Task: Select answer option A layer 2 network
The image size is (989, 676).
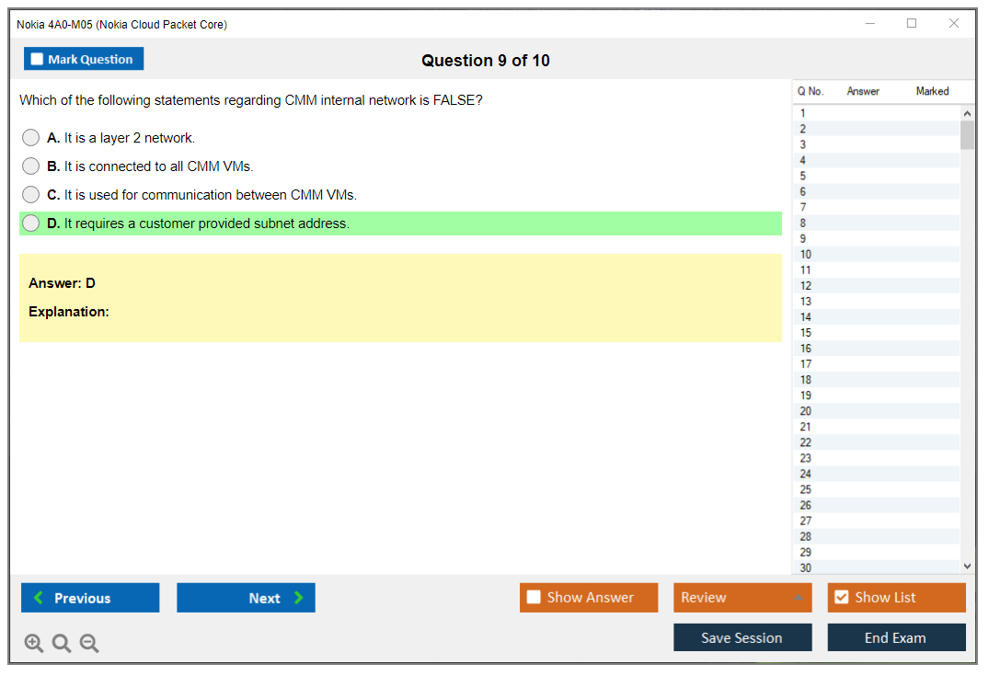Action: (31, 138)
